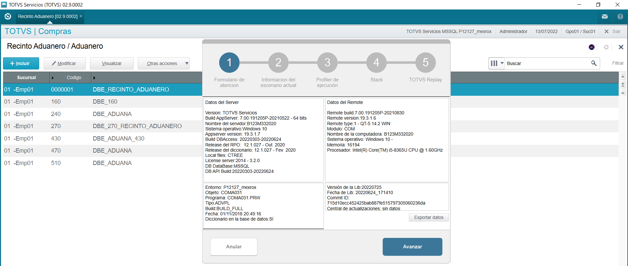Click the Administrador user label

tap(514, 31)
